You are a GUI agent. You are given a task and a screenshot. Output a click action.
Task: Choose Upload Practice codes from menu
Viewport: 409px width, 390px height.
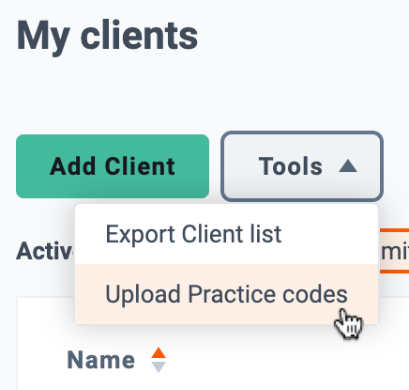click(x=227, y=294)
